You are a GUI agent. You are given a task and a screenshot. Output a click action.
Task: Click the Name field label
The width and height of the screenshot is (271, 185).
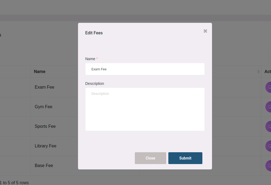[x=90, y=59]
